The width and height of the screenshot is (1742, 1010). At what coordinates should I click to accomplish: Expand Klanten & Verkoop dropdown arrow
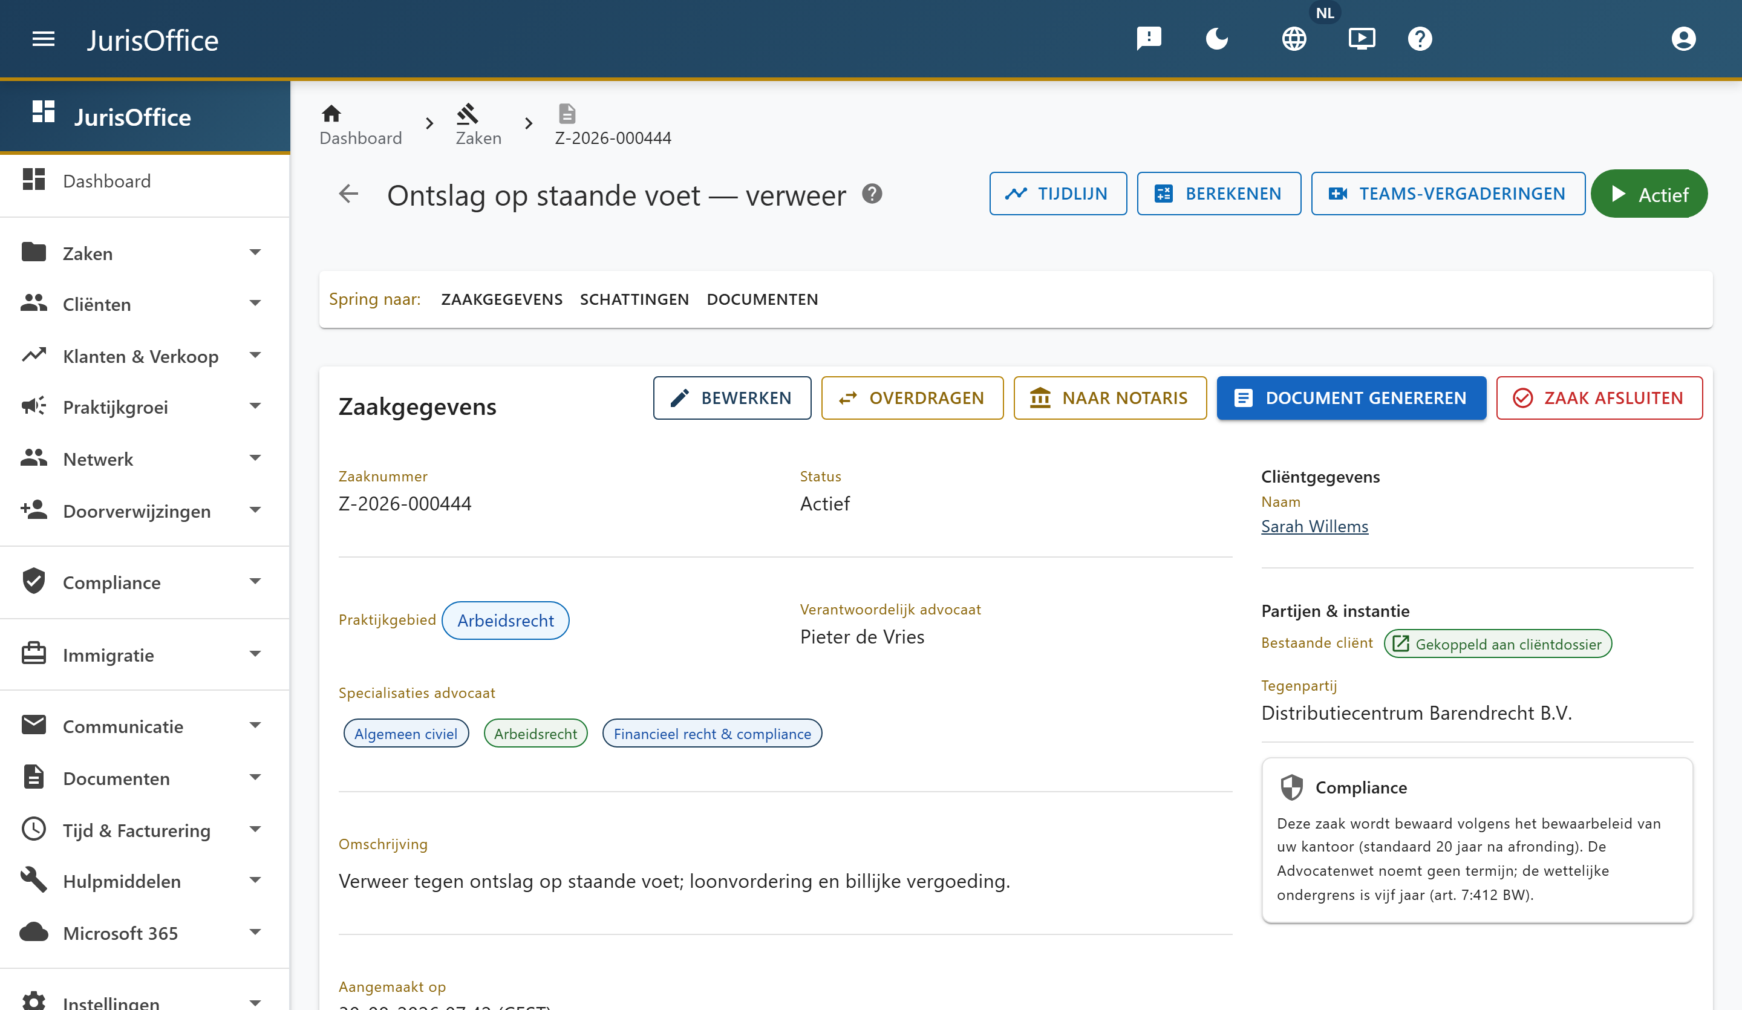[x=255, y=356]
